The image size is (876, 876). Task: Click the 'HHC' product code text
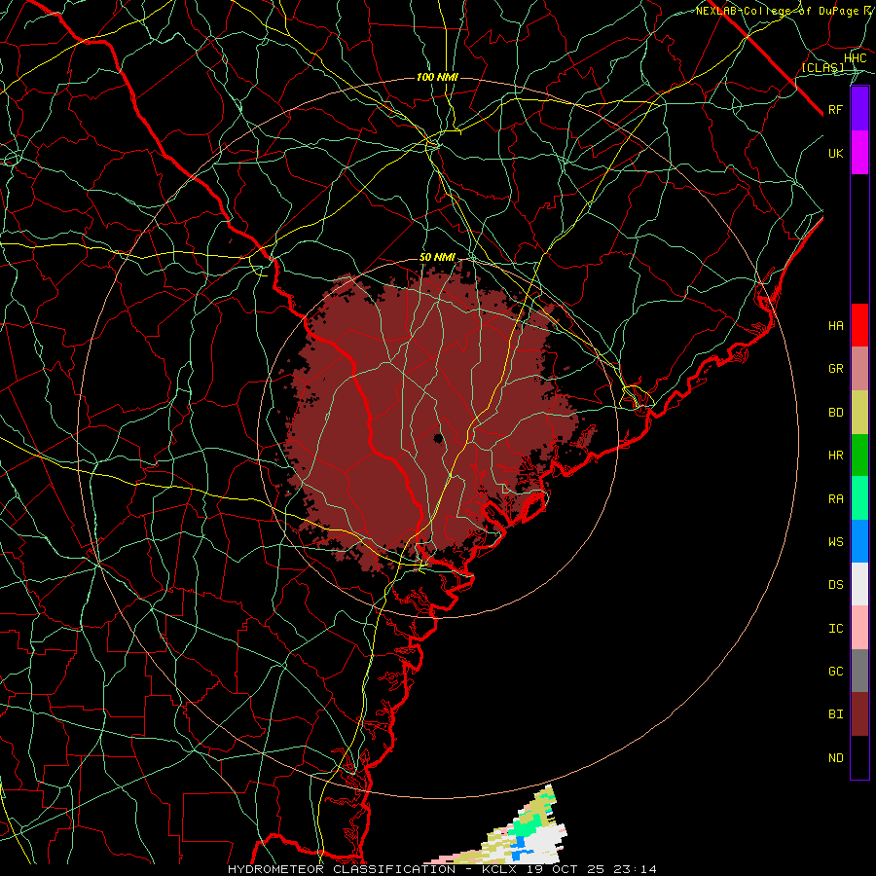coord(855,58)
